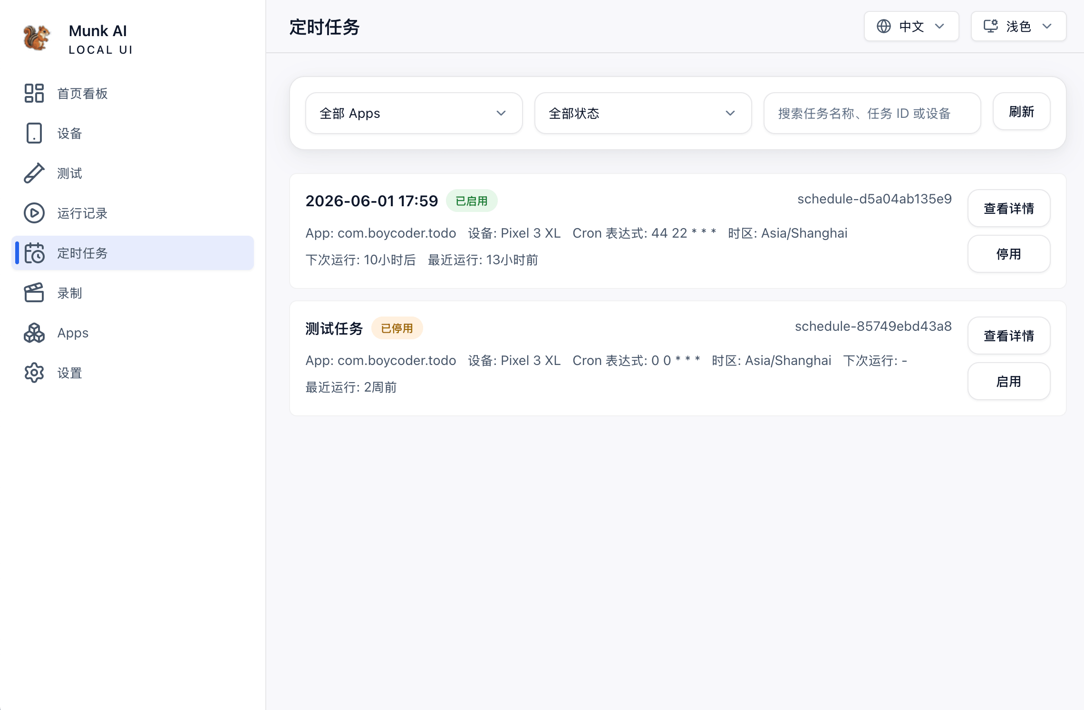1084x710 pixels.
Task: Click the calendar clock icon beside 定时任务
Action: pos(34,253)
